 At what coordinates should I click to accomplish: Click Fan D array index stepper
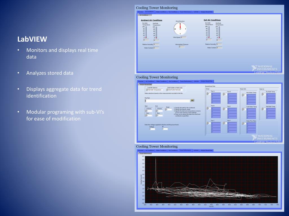224,94
